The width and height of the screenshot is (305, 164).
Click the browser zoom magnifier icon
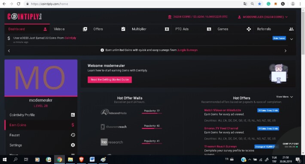tap(252, 4)
